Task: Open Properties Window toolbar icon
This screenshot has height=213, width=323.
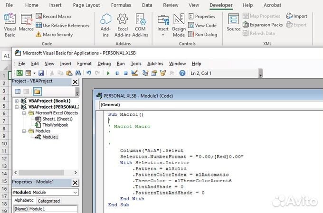Action: [154, 73]
